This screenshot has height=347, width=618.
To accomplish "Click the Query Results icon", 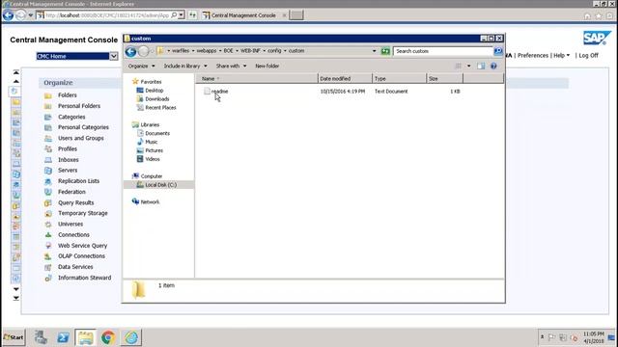I will pyautogui.click(x=48, y=202).
